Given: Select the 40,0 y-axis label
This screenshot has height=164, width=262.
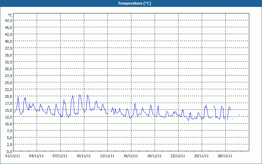Looking at the screenshot, I should [9, 41].
